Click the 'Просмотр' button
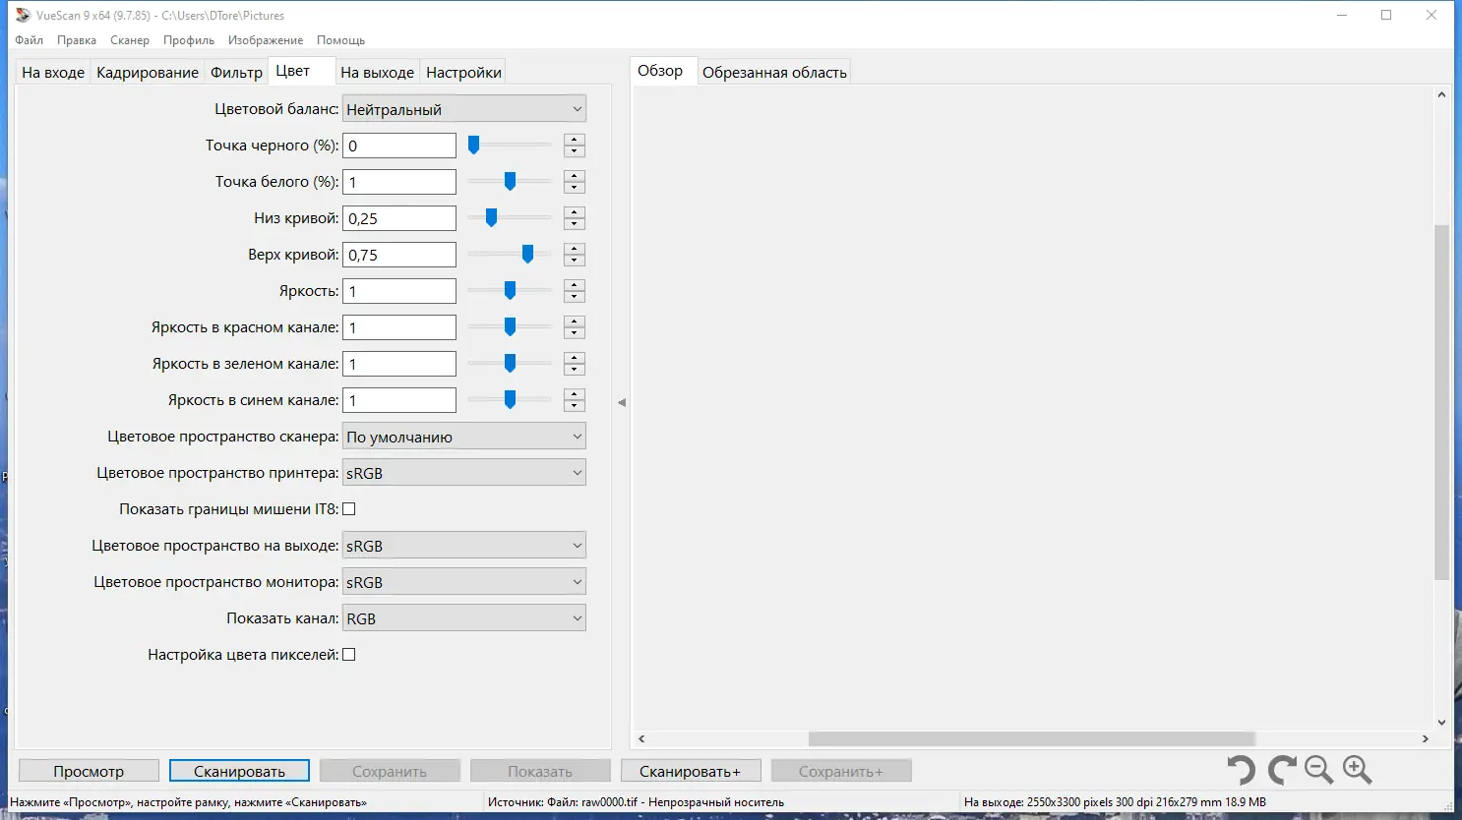The image size is (1462, 820). (x=89, y=771)
